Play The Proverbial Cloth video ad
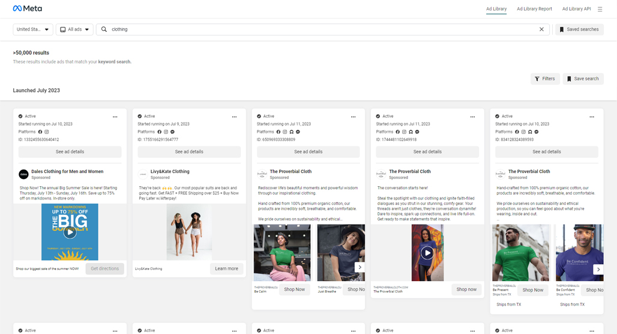The image size is (617, 334). click(x=427, y=253)
